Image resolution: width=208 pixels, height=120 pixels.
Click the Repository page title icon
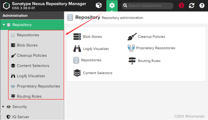(x=70, y=17)
